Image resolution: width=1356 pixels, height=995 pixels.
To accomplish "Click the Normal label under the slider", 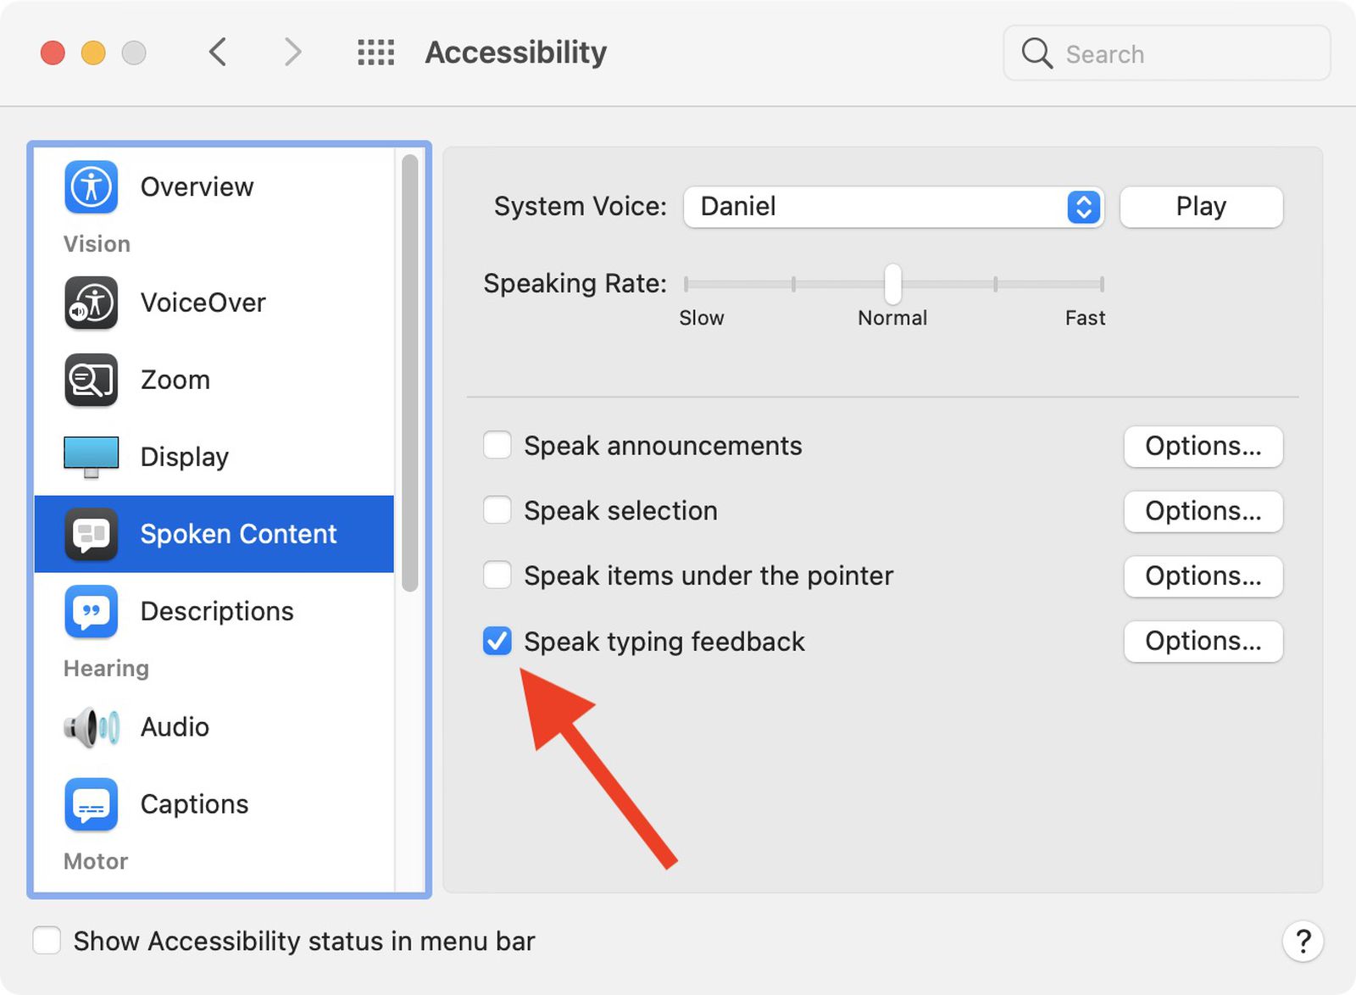I will point(892,318).
